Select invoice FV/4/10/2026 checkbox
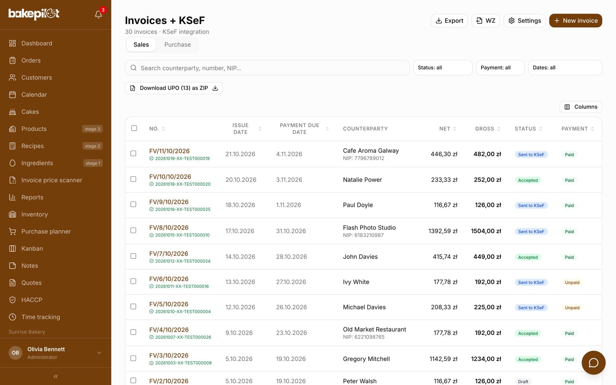The image size is (616, 385). pyautogui.click(x=133, y=332)
